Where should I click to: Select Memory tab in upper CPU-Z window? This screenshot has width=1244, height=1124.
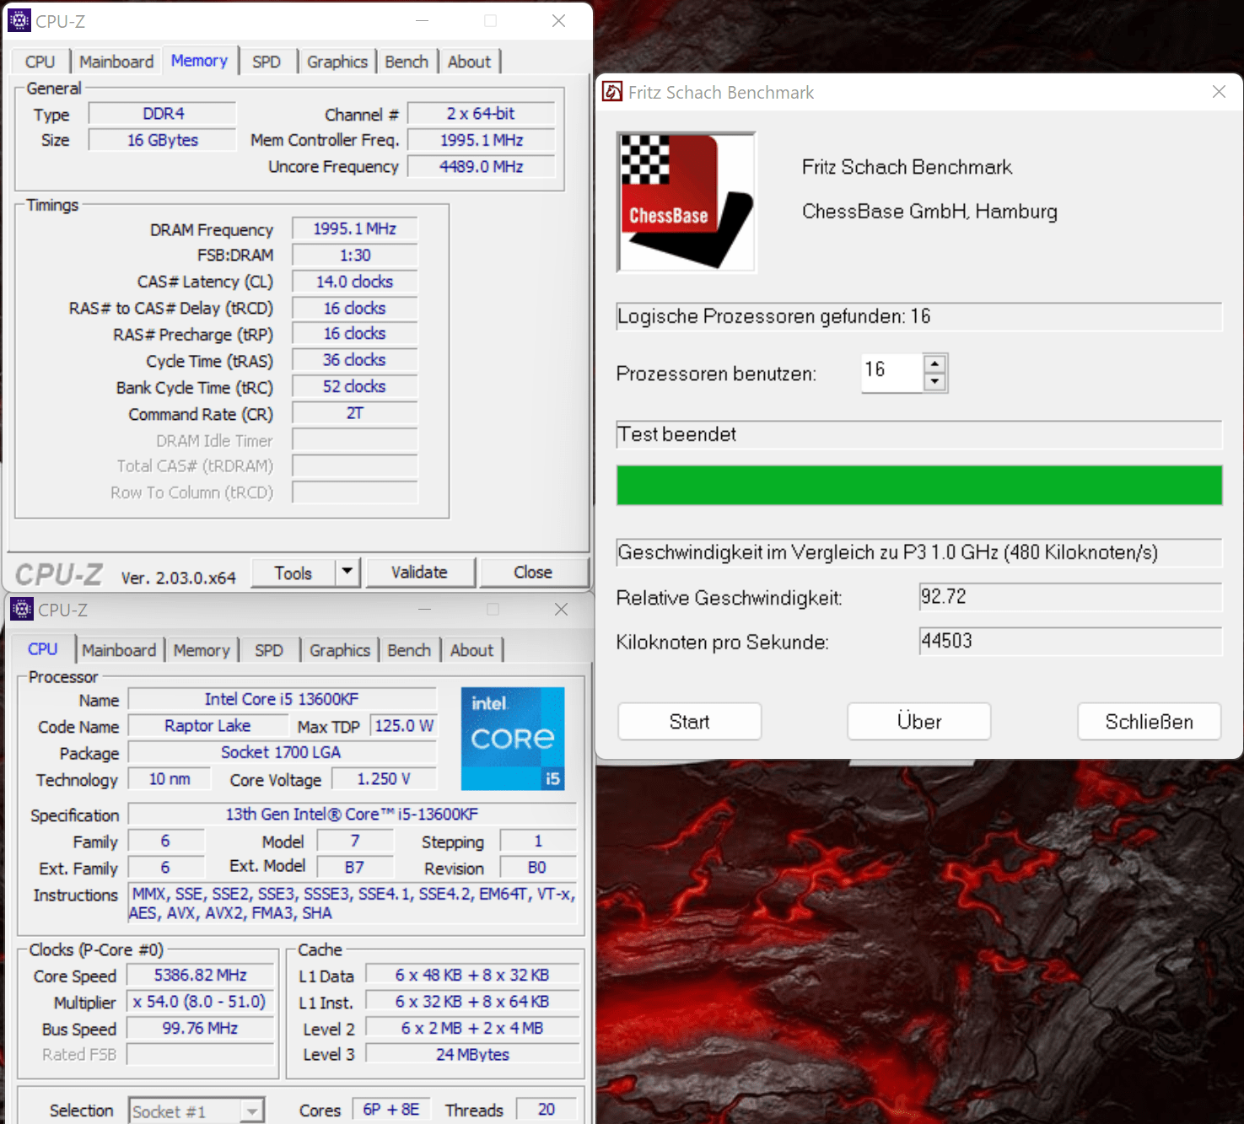pyautogui.click(x=199, y=61)
